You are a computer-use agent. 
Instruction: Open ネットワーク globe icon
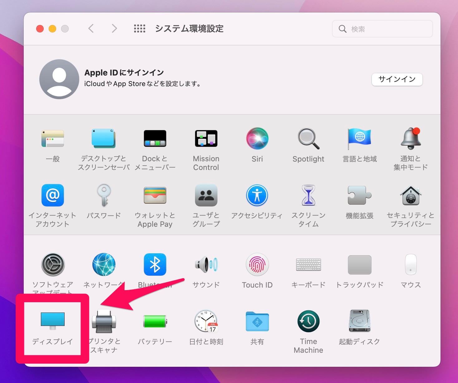click(x=104, y=264)
